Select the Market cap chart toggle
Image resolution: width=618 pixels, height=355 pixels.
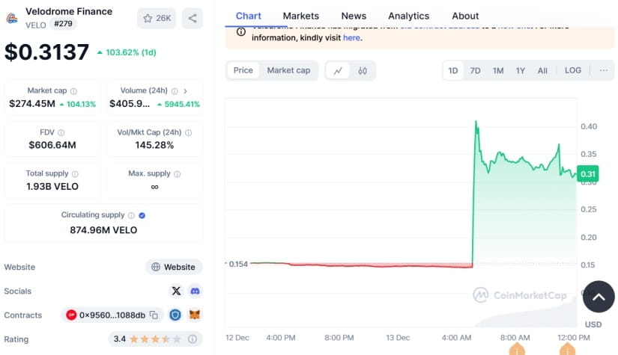pos(288,70)
